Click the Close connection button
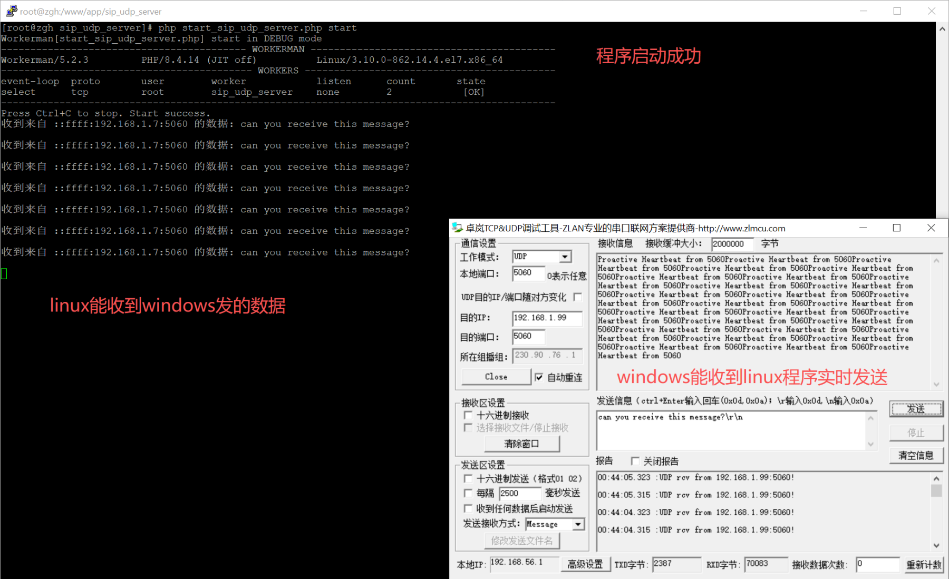This screenshot has height=579, width=949. tap(496, 377)
